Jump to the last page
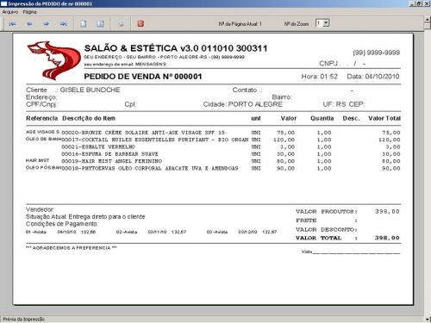 (x=64, y=24)
